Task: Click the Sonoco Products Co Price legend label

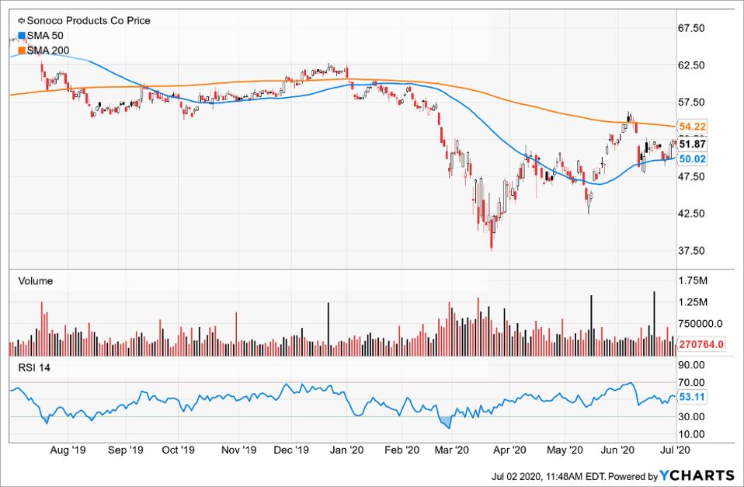Action: [x=89, y=21]
